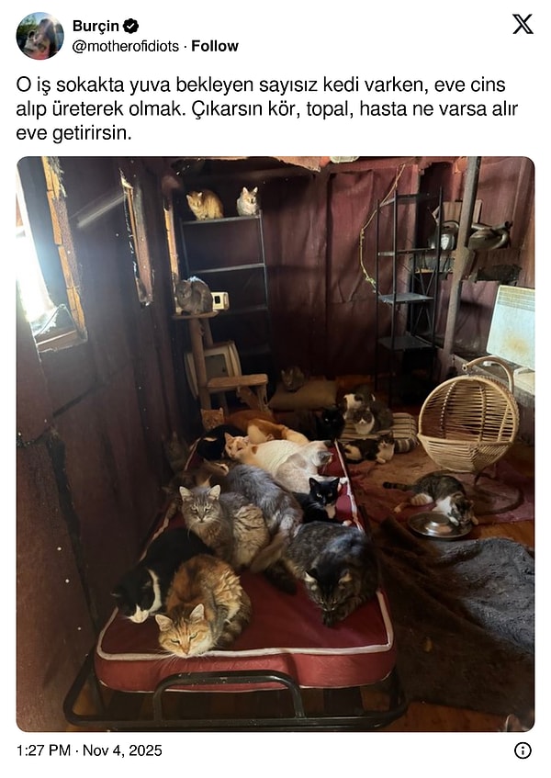This screenshot has width=551, height=778.
Task: Open the X logo link
Action: coord(523,24)
